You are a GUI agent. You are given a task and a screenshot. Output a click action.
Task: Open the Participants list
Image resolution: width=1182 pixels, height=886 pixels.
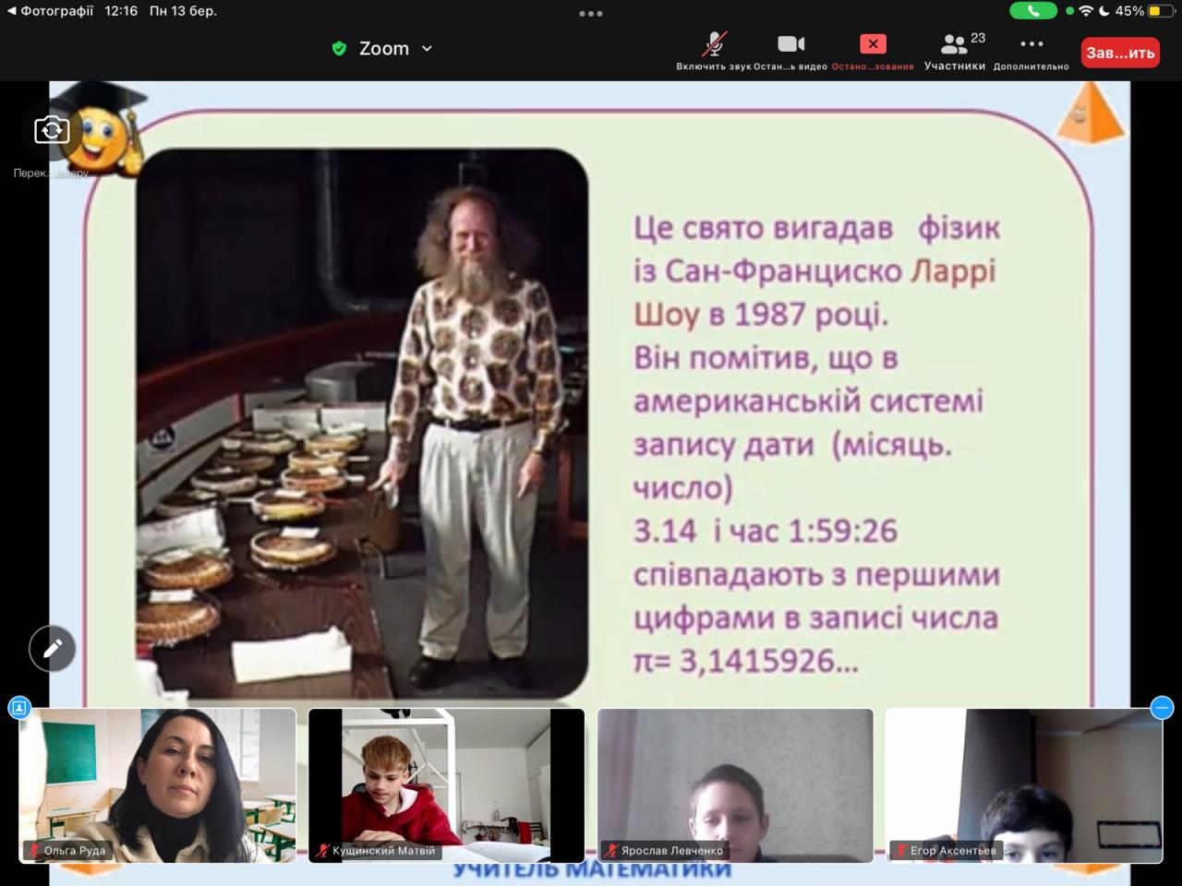[954, 44]
